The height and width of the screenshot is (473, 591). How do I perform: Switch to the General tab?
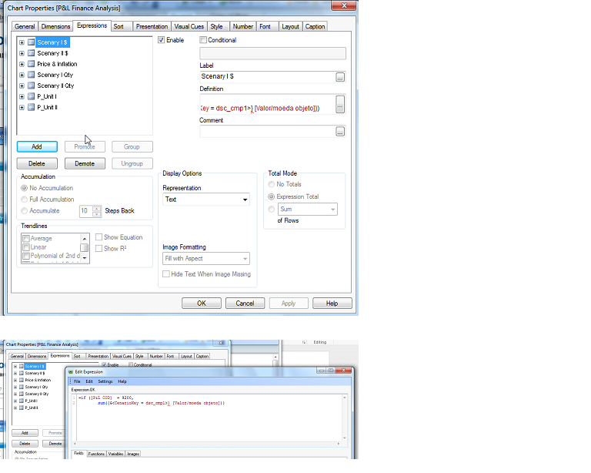click(x=25, y=26)
